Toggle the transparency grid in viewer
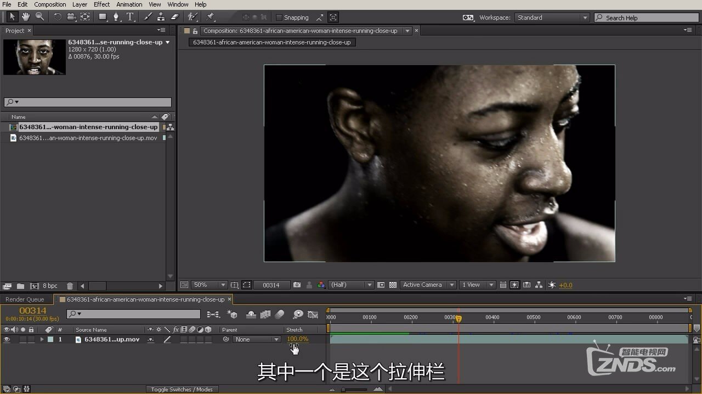Screen dimensions: 702x394 click(393, 285)
